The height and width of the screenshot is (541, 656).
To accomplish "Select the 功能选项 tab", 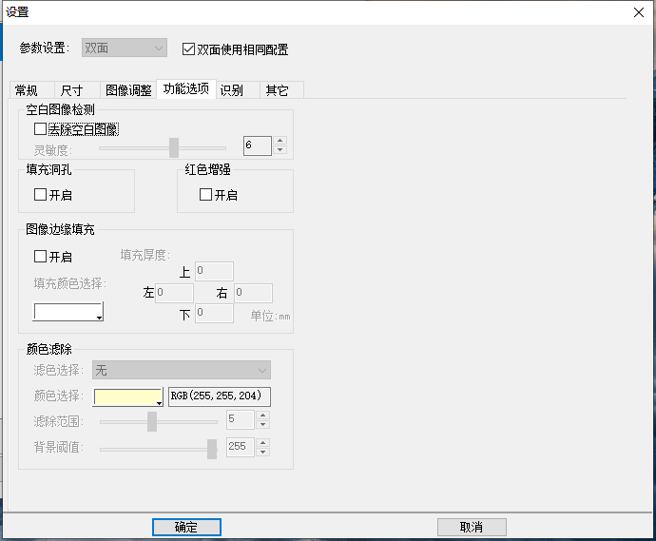I will (186, 88).
